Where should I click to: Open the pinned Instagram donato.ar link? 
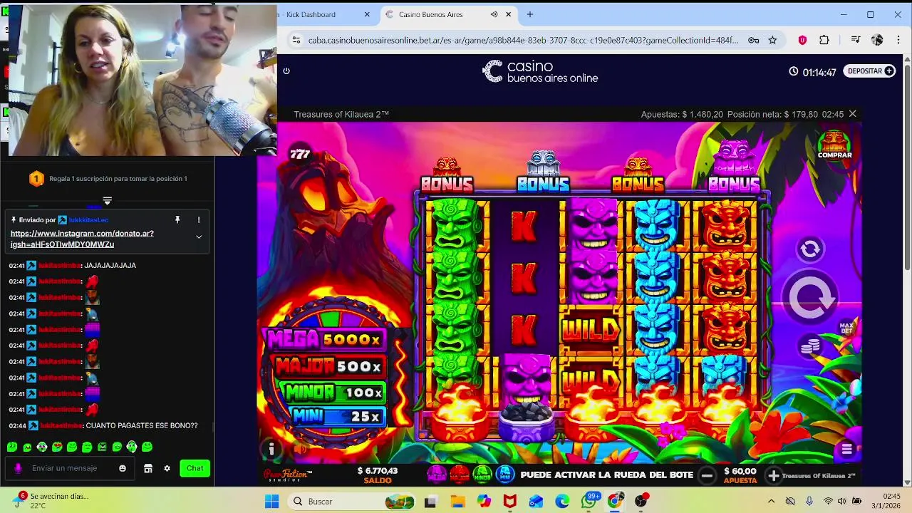82,239
